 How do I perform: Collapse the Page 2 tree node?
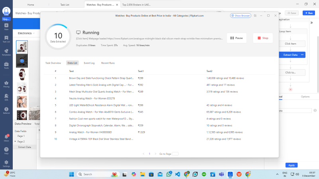coord(16,141)
